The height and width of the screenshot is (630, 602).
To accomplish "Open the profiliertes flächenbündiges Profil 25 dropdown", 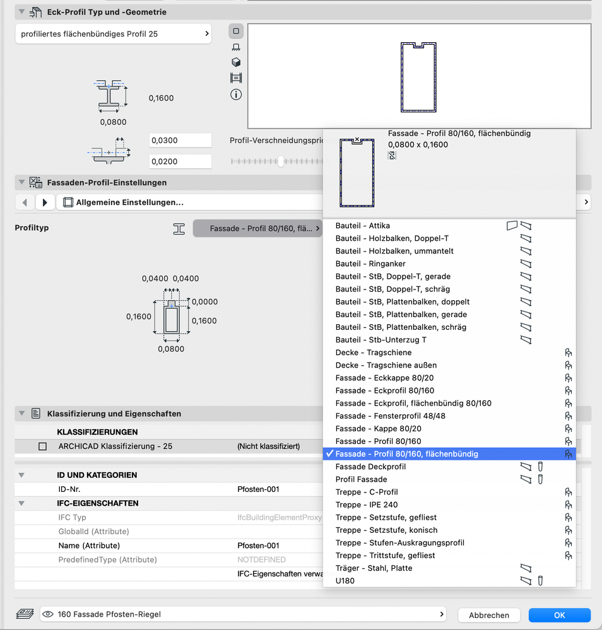I will tap(114, 34).
